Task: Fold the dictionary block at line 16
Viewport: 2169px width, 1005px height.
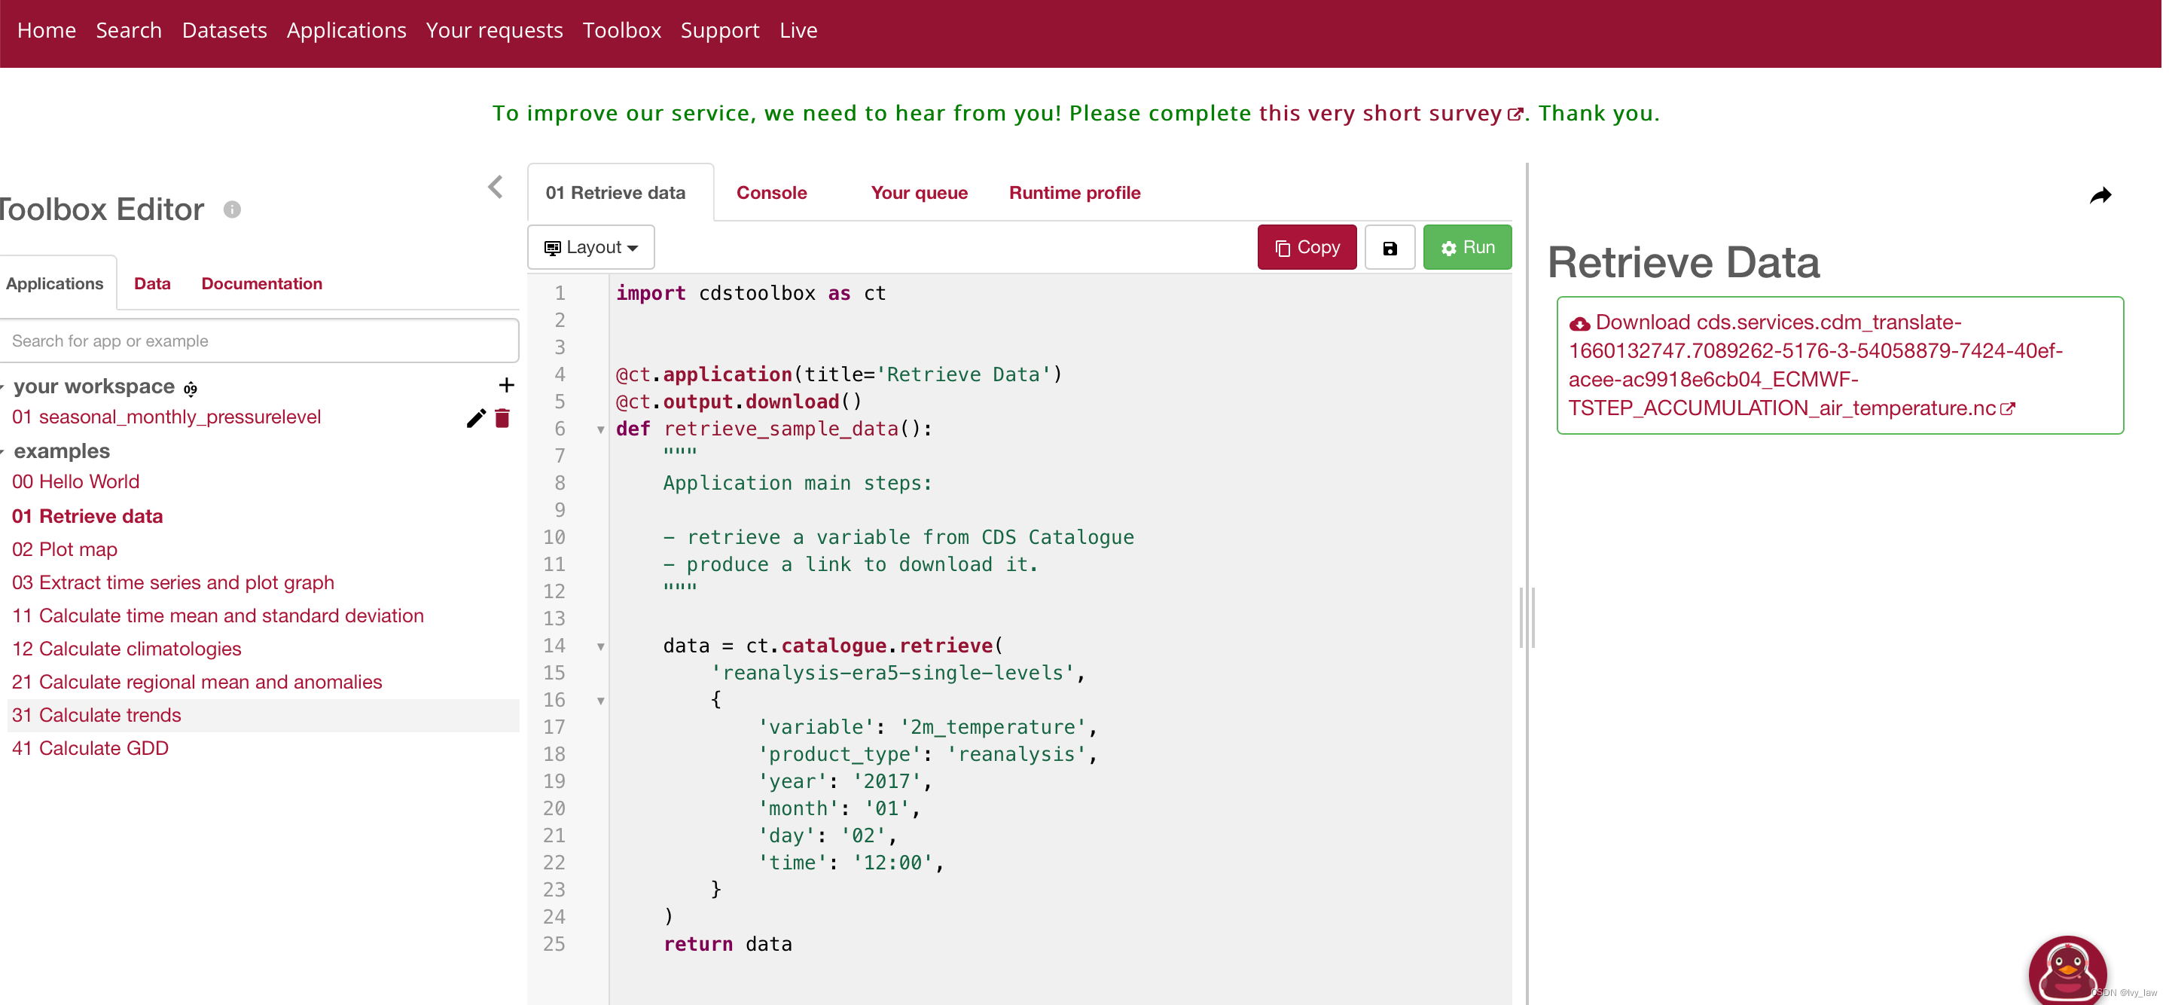Action: coord(602,701)
